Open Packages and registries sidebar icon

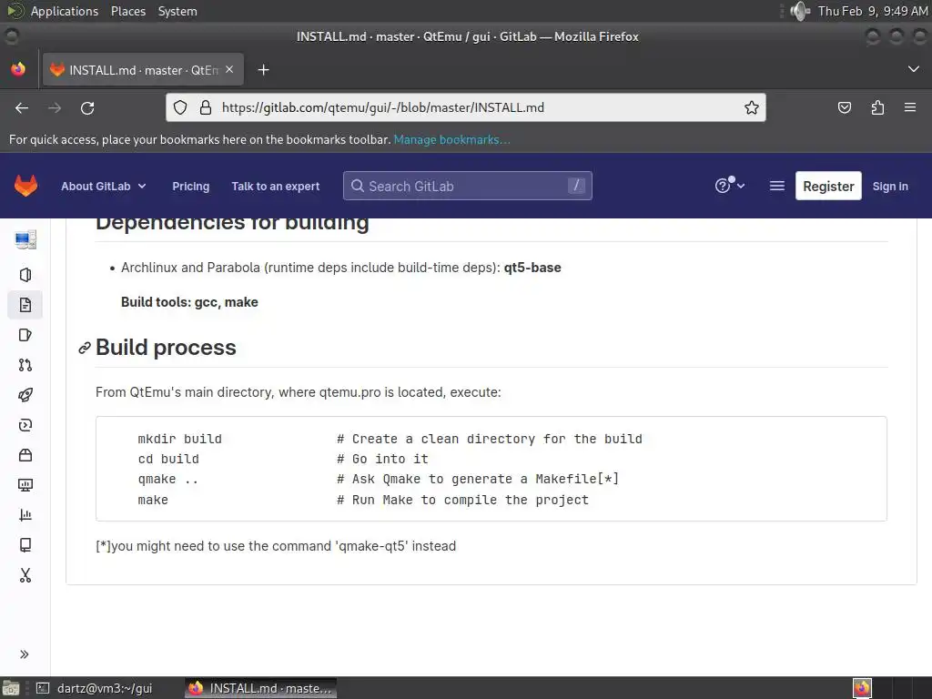(x=25, y=455)
